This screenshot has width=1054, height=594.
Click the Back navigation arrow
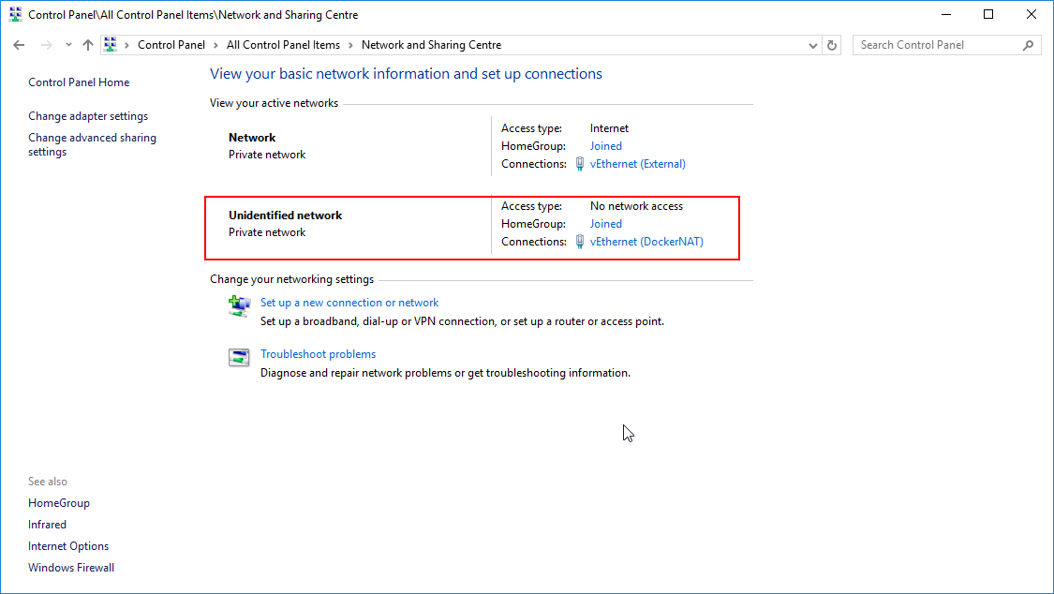pyautogui.click(x=19, y=45)
